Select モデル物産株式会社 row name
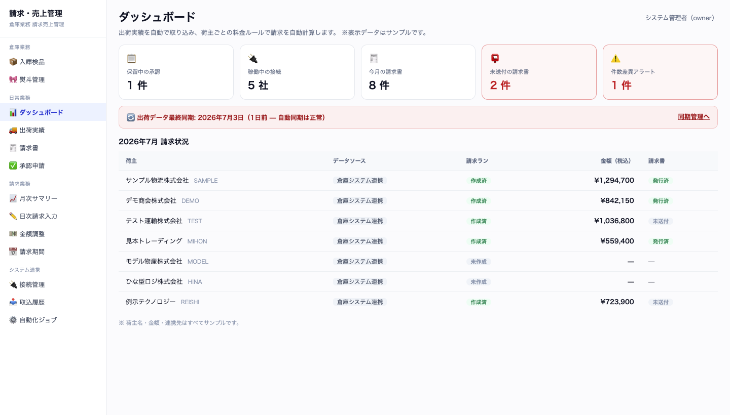The width and height of the screenshot is (730, 415). tap(154, 261)
